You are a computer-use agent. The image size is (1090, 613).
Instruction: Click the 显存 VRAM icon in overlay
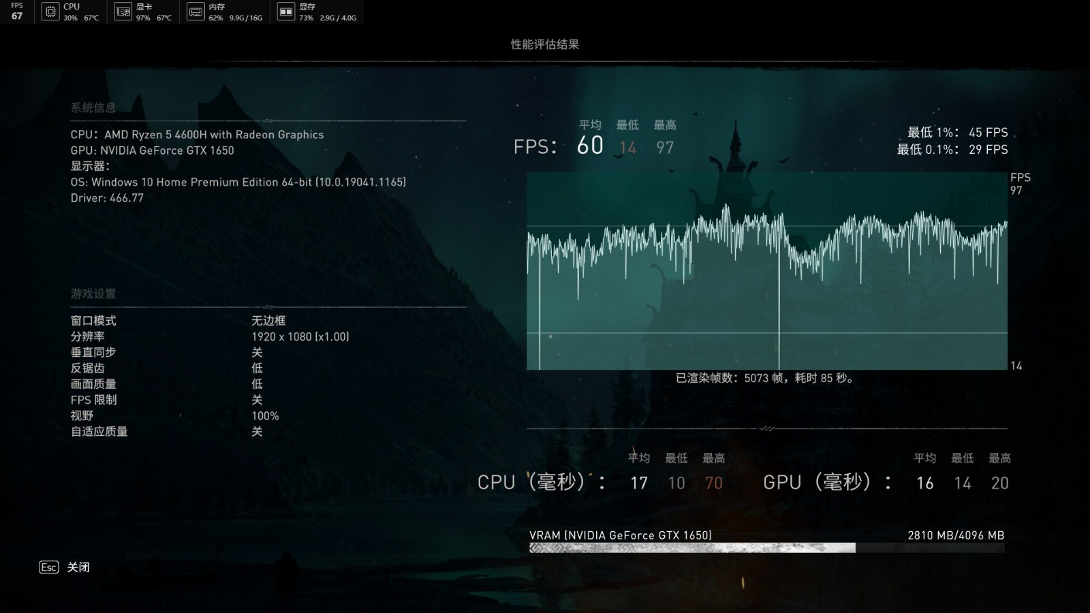(x=286, y=12)
